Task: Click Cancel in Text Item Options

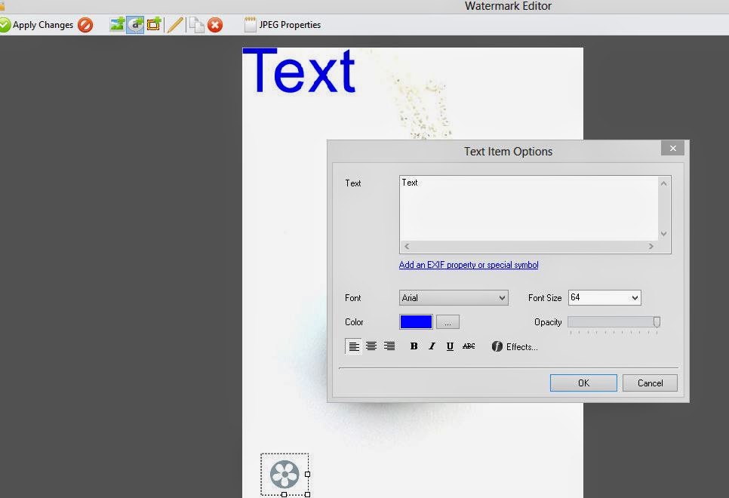Action: point(650,383)
